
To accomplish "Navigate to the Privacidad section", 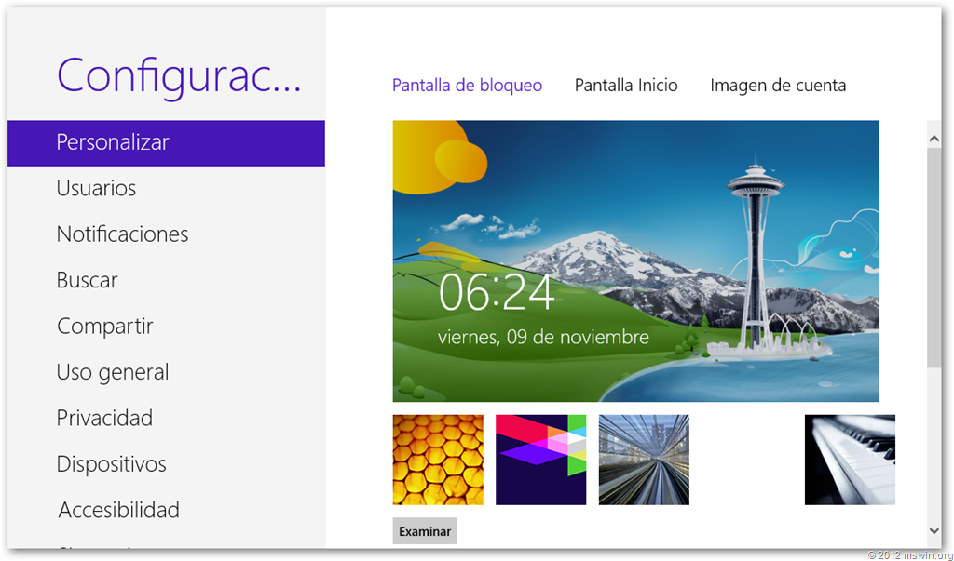I will (104, 419).
